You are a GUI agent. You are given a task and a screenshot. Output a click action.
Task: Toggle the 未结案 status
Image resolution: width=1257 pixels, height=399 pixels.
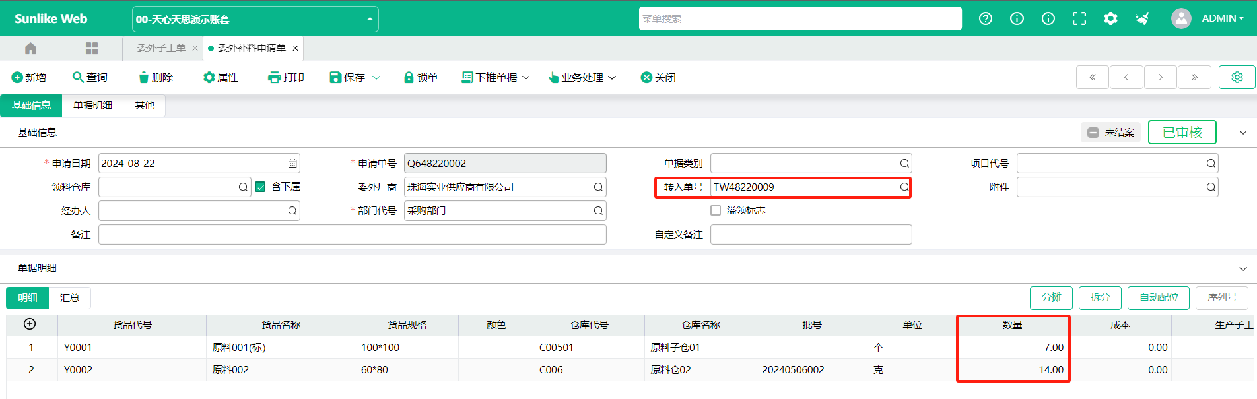(1111, 133)
